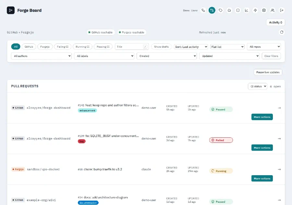Click Passed status badge on PR #142
Viewport: 292px width, 205px height.
pos(221,109)
